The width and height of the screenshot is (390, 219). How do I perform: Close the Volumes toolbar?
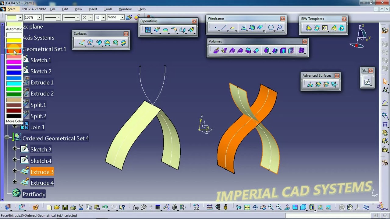[x=305, y=41]
